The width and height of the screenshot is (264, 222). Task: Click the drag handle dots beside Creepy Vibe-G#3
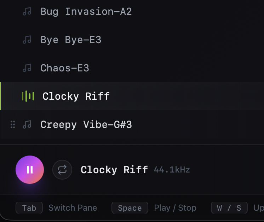pyautogui.click(x=13, y=124)
